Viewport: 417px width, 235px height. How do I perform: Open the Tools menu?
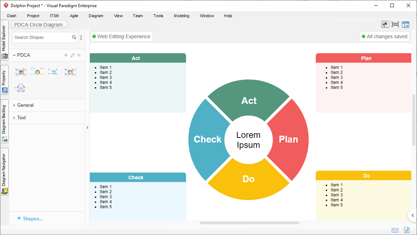[x=158, y=16]
